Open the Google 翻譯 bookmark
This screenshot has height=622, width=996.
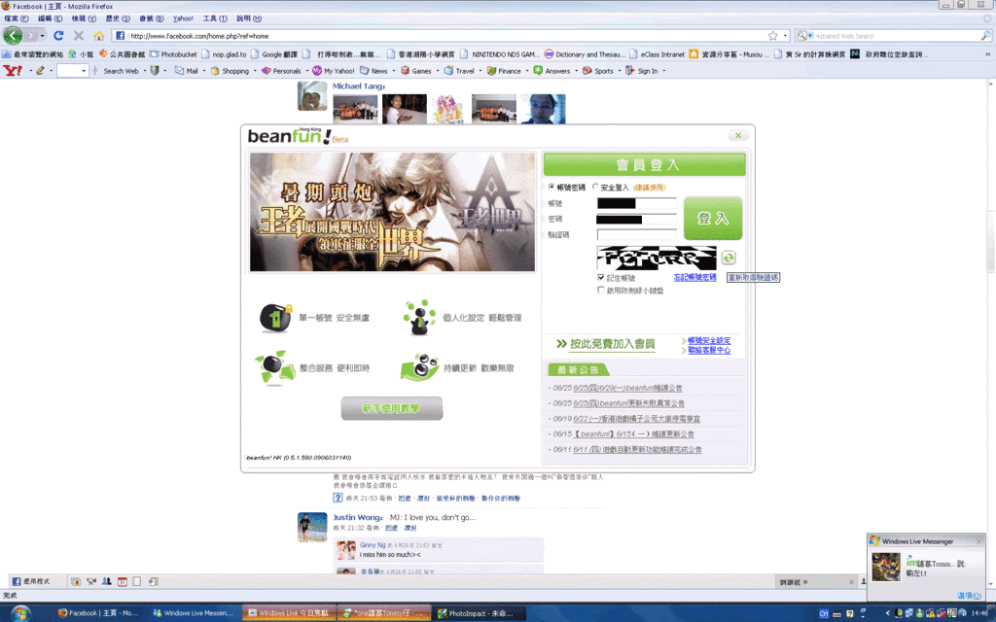click(274, 54)
